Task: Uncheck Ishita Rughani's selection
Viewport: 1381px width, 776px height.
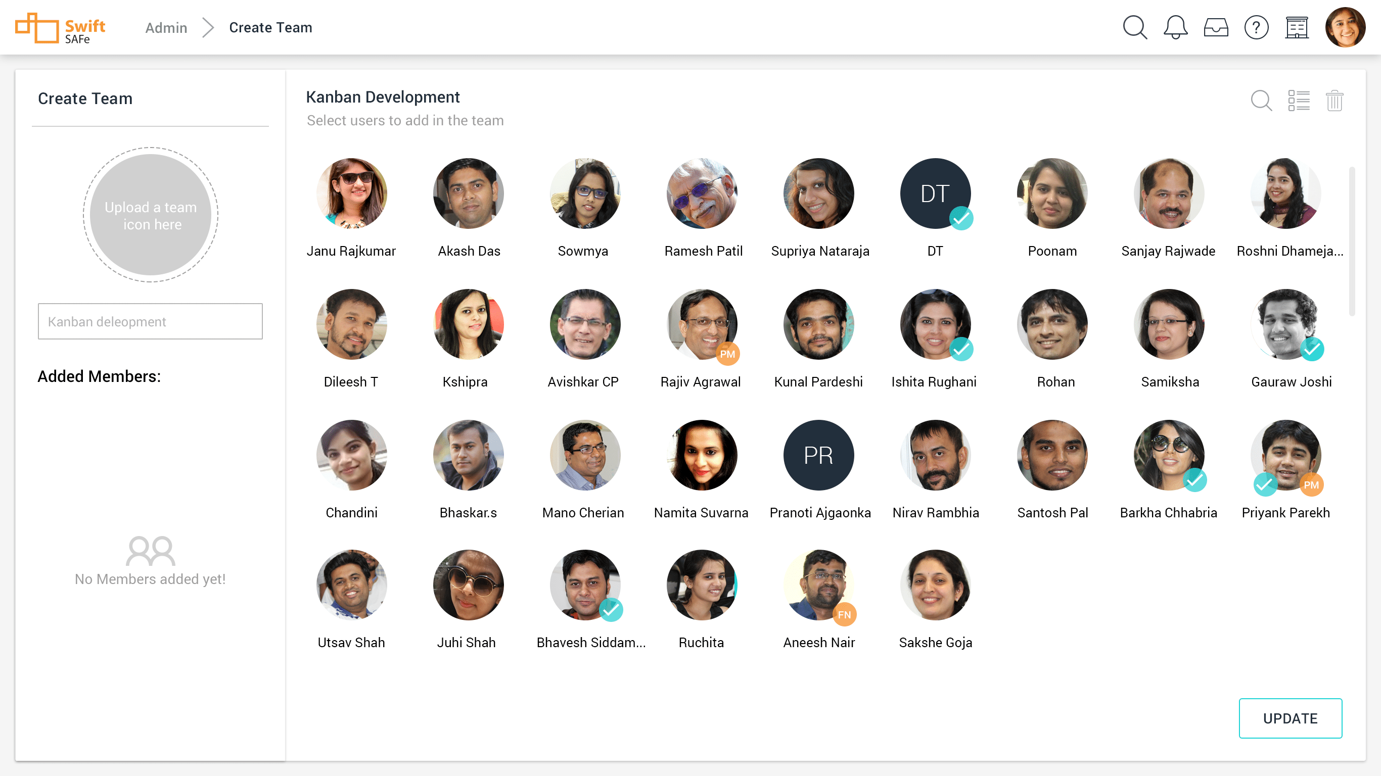Action: [935, 324]
